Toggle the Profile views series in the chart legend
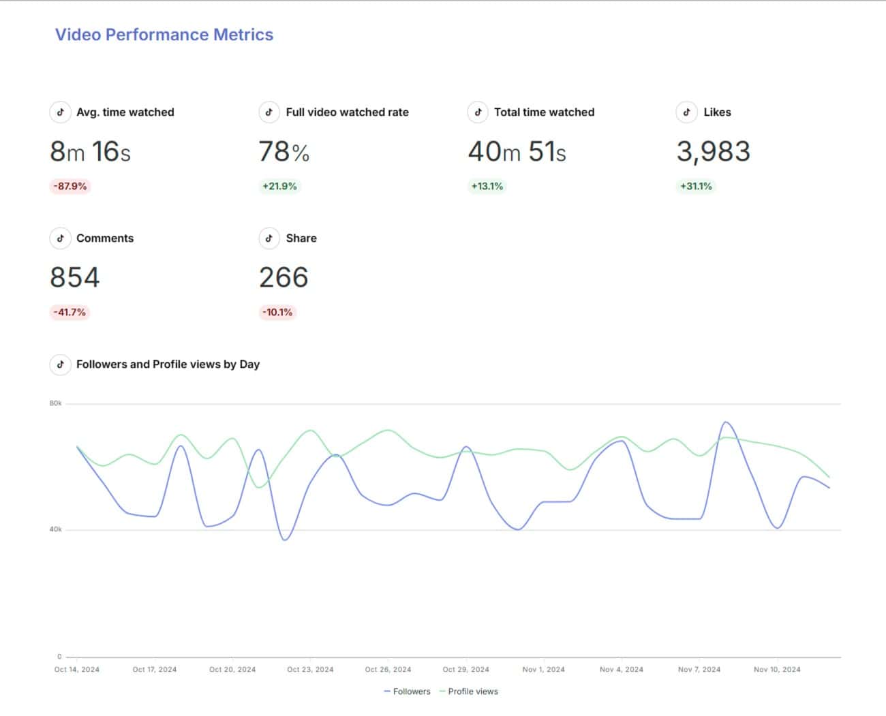The image size is (886, 716). coord(470,691)
